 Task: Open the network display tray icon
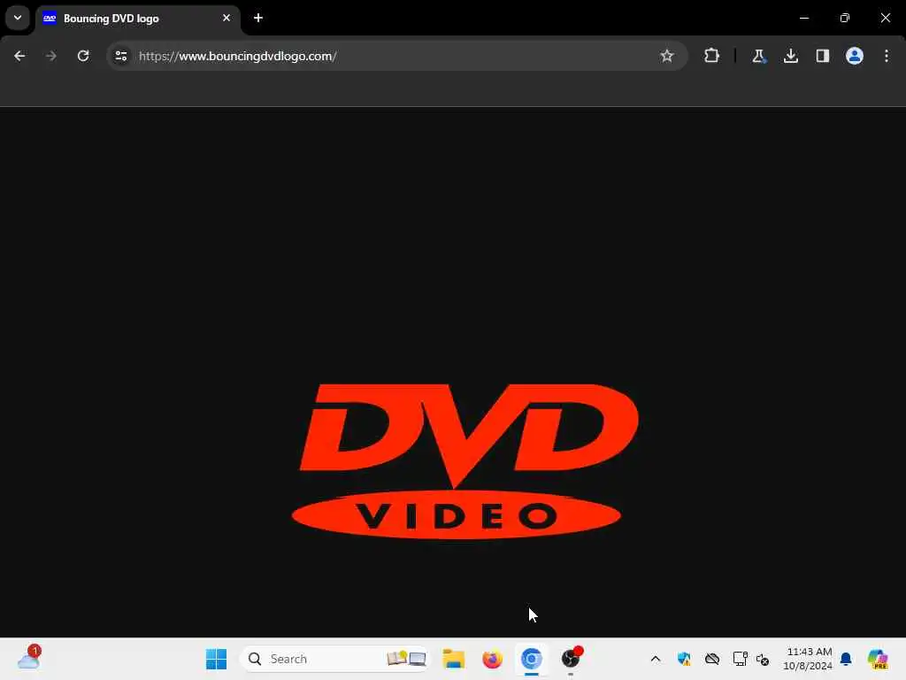[740, 659]
